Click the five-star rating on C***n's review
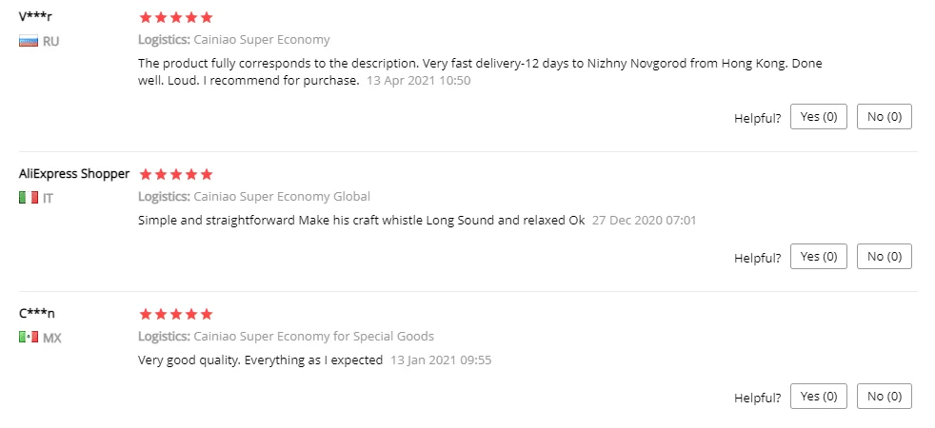This screenshot has width=935, height=428. click(175, 314)
